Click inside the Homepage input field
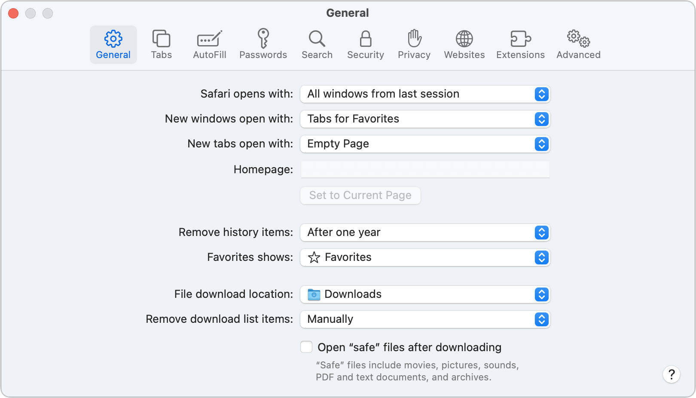 (x=425, y=169)
